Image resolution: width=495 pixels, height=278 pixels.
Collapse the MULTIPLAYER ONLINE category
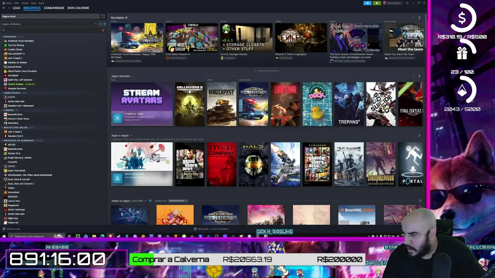pos(2,127)
